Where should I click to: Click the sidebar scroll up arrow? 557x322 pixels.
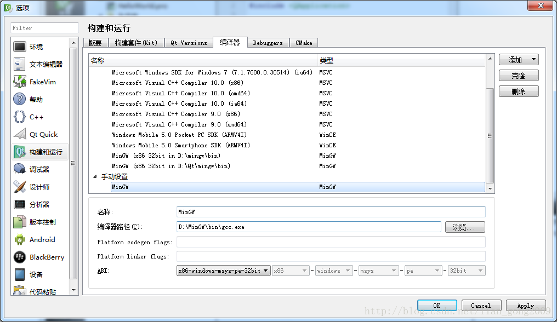pyautogui.click(x=73, y=43)
